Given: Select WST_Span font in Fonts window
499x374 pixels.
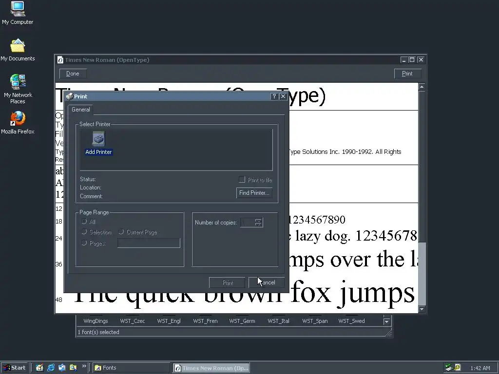Looking at the screenshot, I should 315,321.
